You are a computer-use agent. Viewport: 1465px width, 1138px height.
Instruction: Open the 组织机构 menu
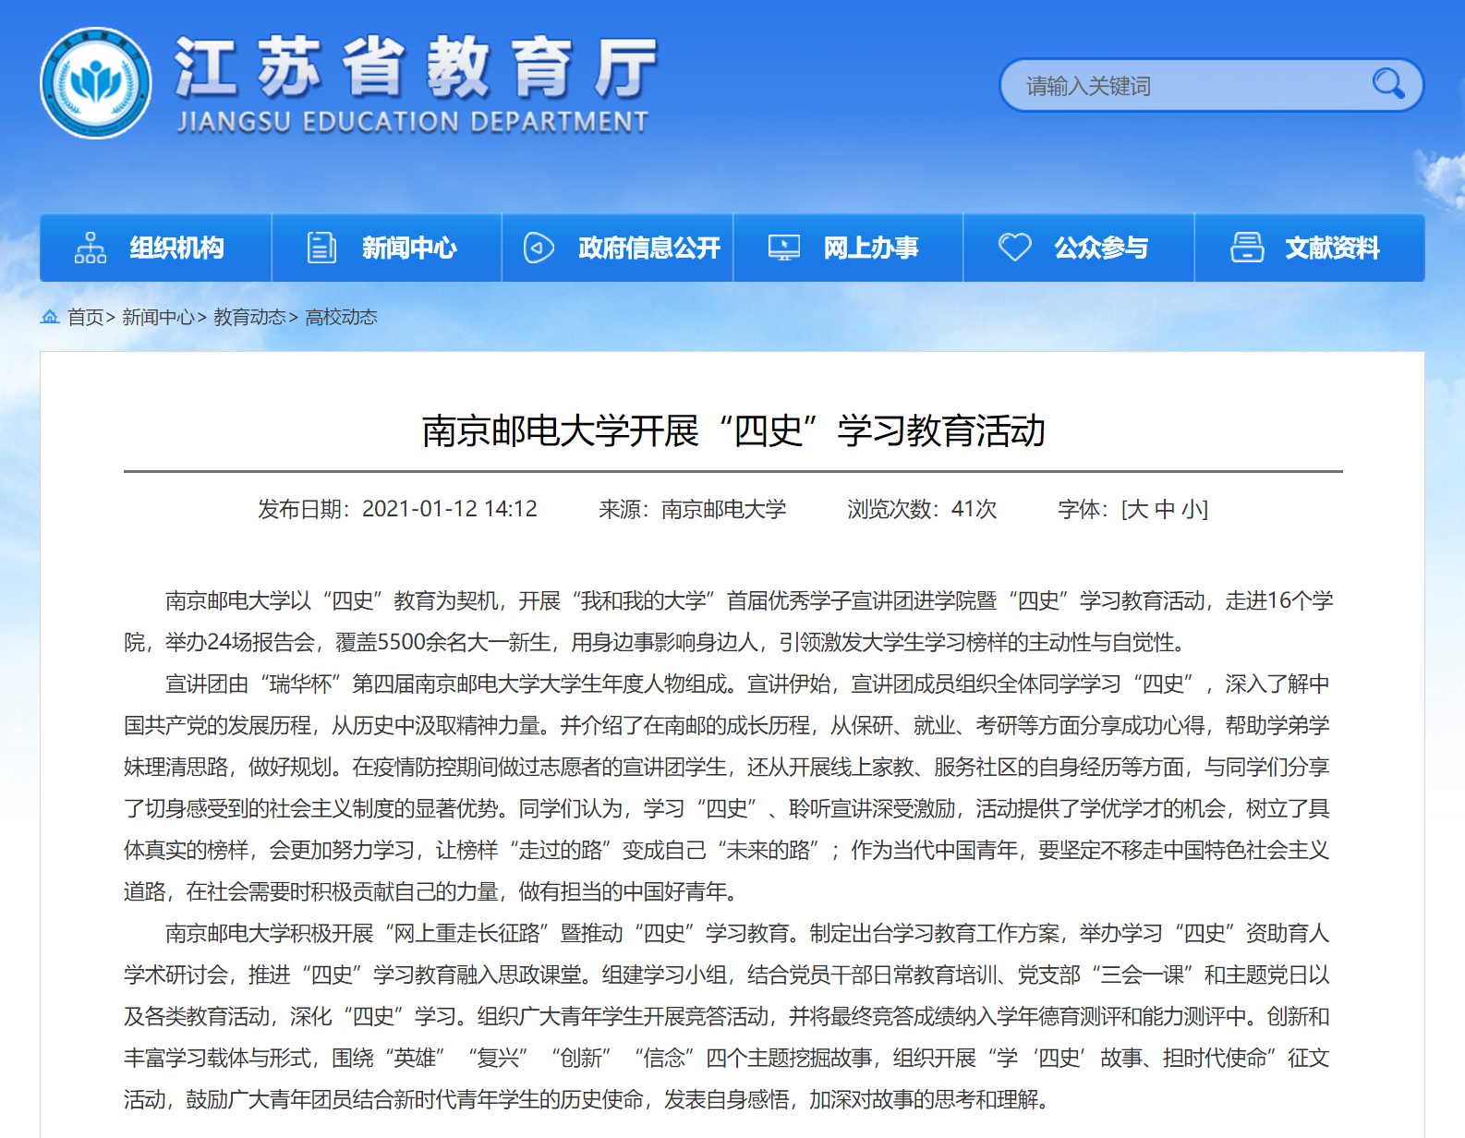[176, 248]
